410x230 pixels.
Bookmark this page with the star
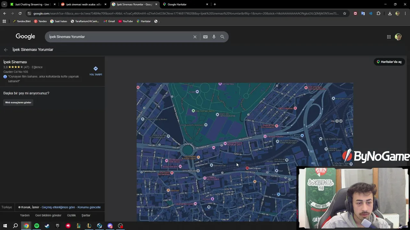click(x=345, y=13)
